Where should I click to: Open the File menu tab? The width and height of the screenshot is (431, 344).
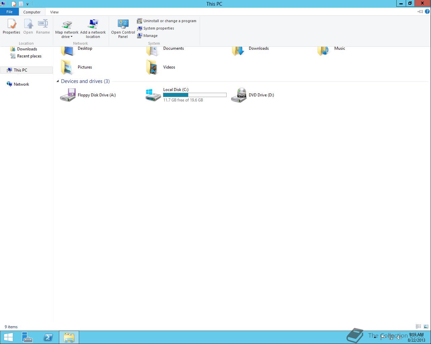click(9, 12)
